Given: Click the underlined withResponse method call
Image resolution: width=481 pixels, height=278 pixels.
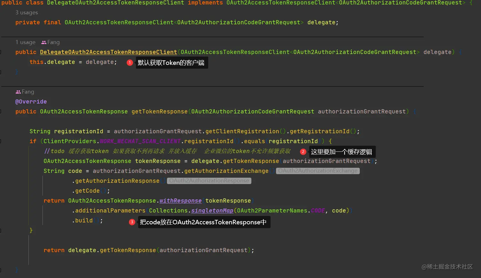Looking at the screenshot, I should click(180, 201).
